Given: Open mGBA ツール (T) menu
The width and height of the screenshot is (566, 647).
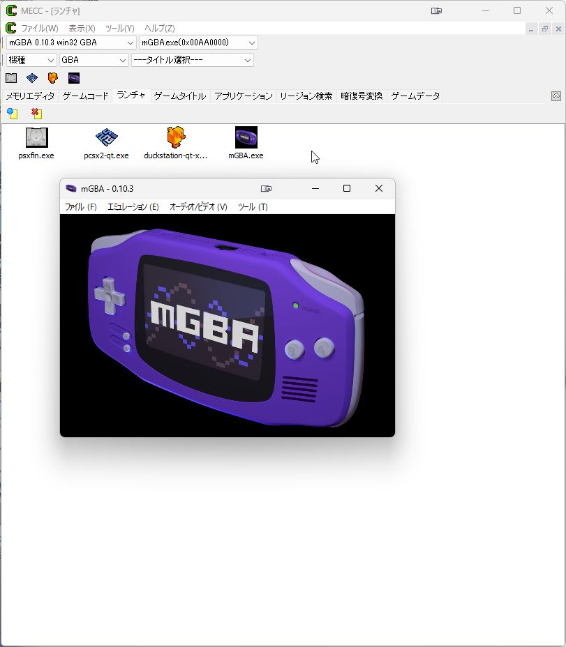Looking at the screenshot, I should (253, 207).
